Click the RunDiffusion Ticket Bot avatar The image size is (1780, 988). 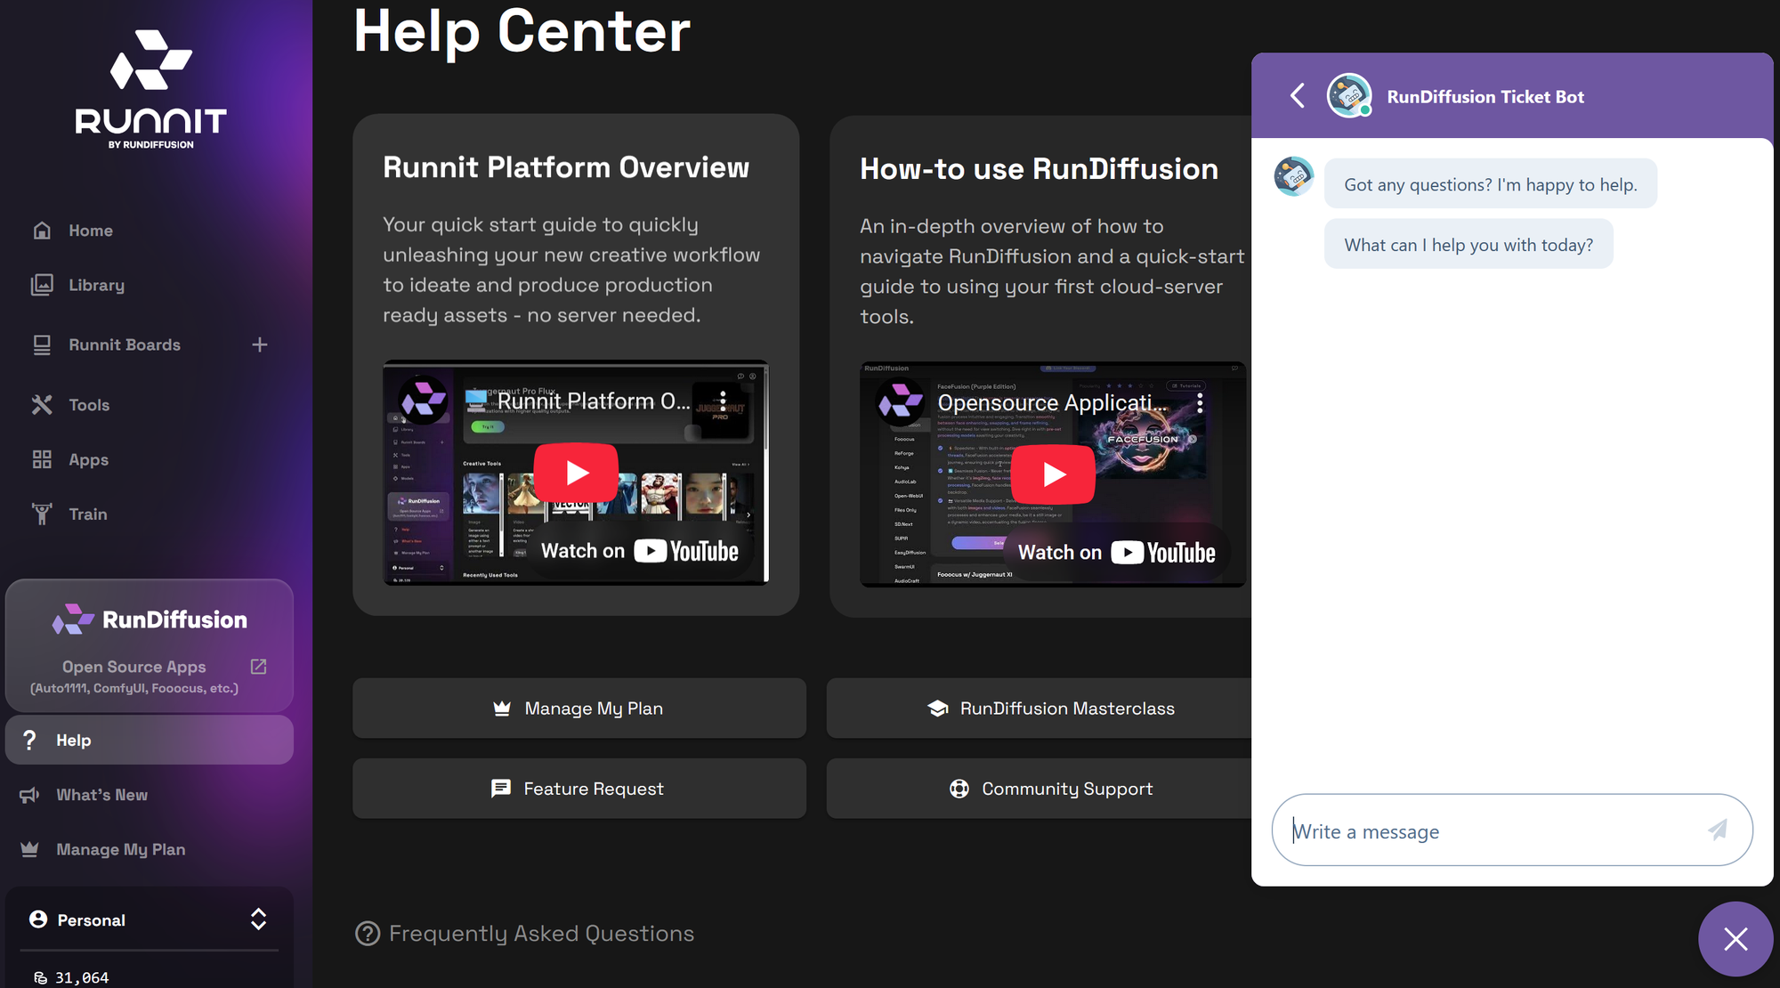[x=1348, y=96]
